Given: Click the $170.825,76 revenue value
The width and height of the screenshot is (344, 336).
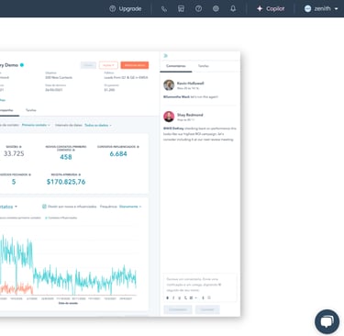Looking at the screenshot, I should [x=66, y=182].
